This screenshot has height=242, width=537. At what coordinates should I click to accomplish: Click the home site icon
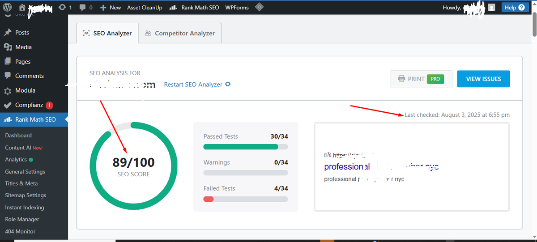22,7
